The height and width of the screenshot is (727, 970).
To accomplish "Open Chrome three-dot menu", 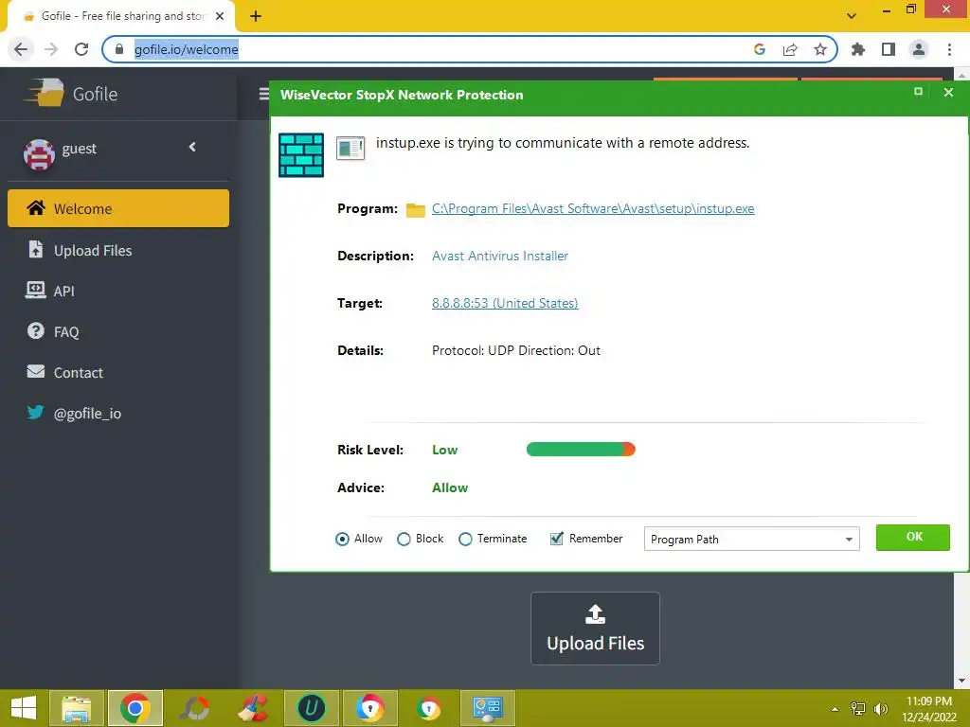I will [949, 49].
